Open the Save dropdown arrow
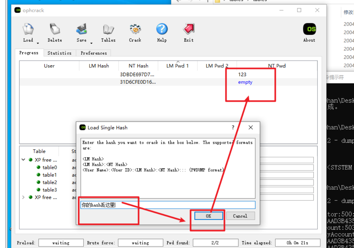This screenshot has height=248, width=354. click(91, 43)
